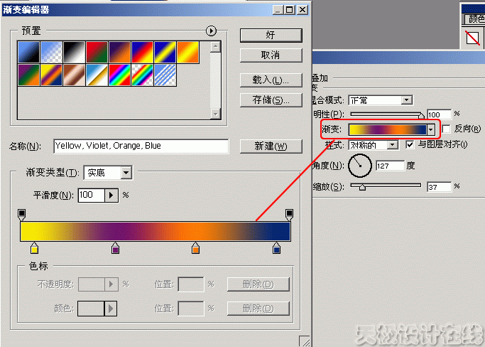Select the blue color stop
Screen dimensions: 485x347
coord(276,248)
